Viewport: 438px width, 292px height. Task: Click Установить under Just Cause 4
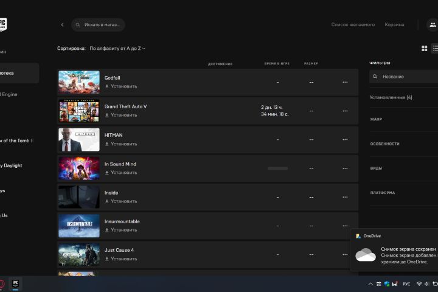coord(121,259)
